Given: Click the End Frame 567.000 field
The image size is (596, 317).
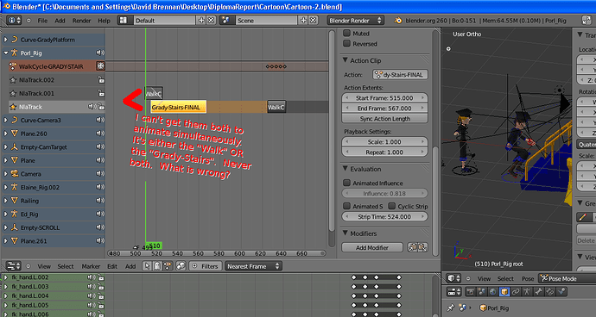Looking at the screenshot, I should [x=384, y=108].
